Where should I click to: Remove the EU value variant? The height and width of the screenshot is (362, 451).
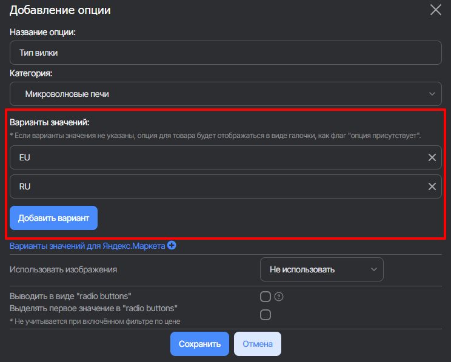432,157
